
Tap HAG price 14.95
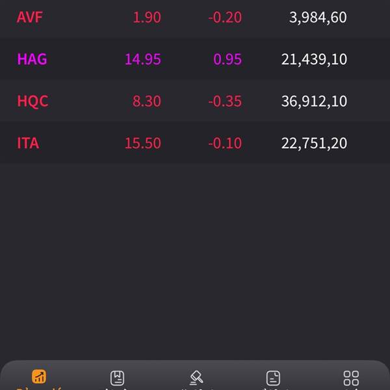click(143, 59)
